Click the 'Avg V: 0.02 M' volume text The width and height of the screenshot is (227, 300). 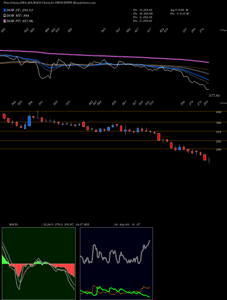pos(179,10)
